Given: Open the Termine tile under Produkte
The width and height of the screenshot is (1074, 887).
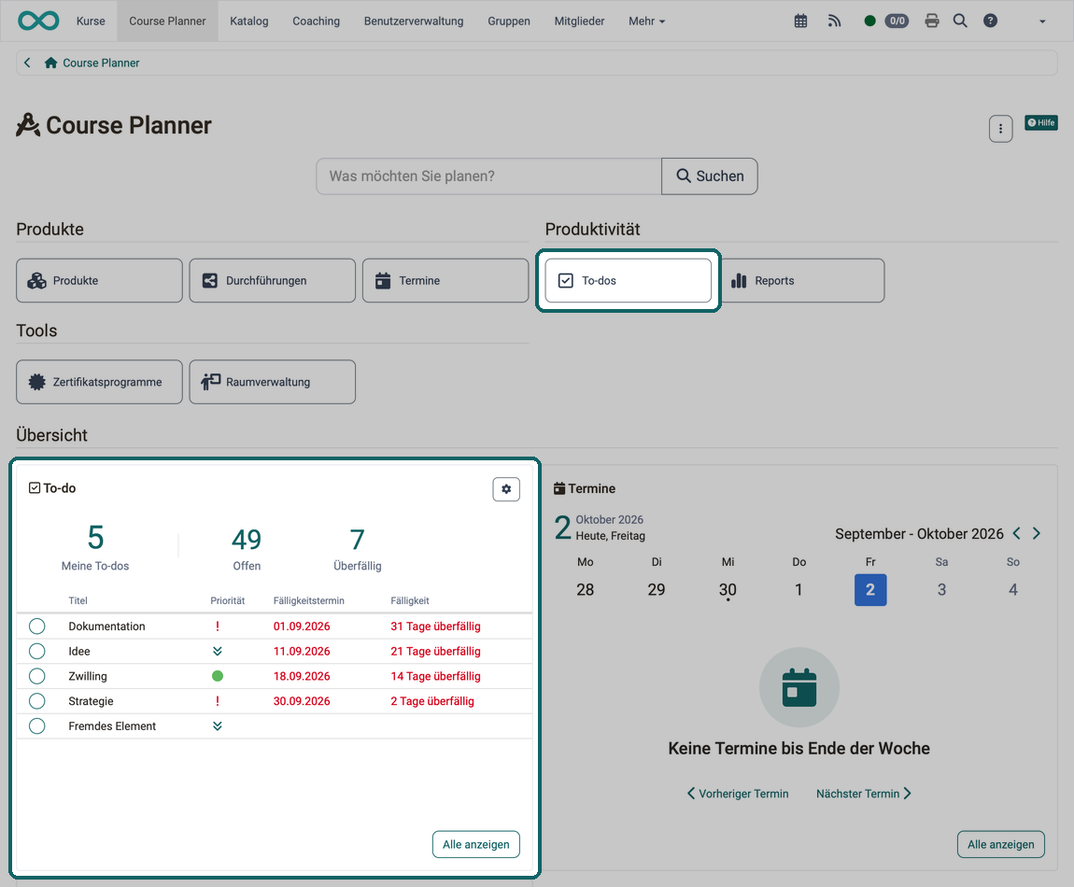Looking at the screenshot, I should click(x=445, y=280).
